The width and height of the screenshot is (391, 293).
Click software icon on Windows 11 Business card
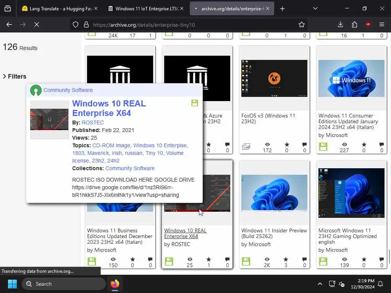click(92, 261)
